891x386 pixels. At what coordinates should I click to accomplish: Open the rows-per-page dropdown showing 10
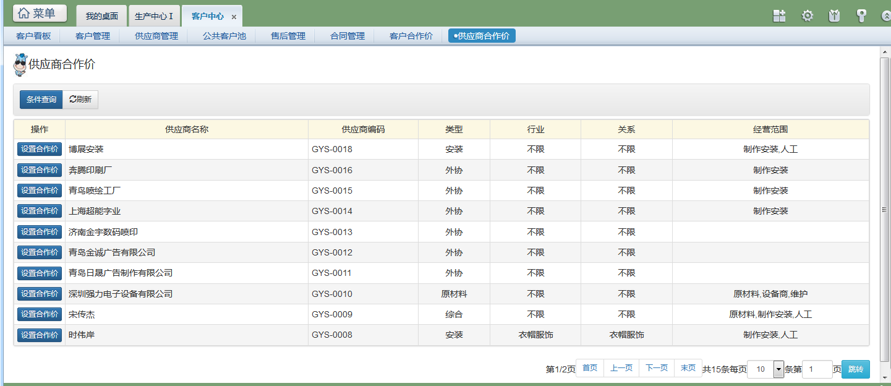click(765, 369)
